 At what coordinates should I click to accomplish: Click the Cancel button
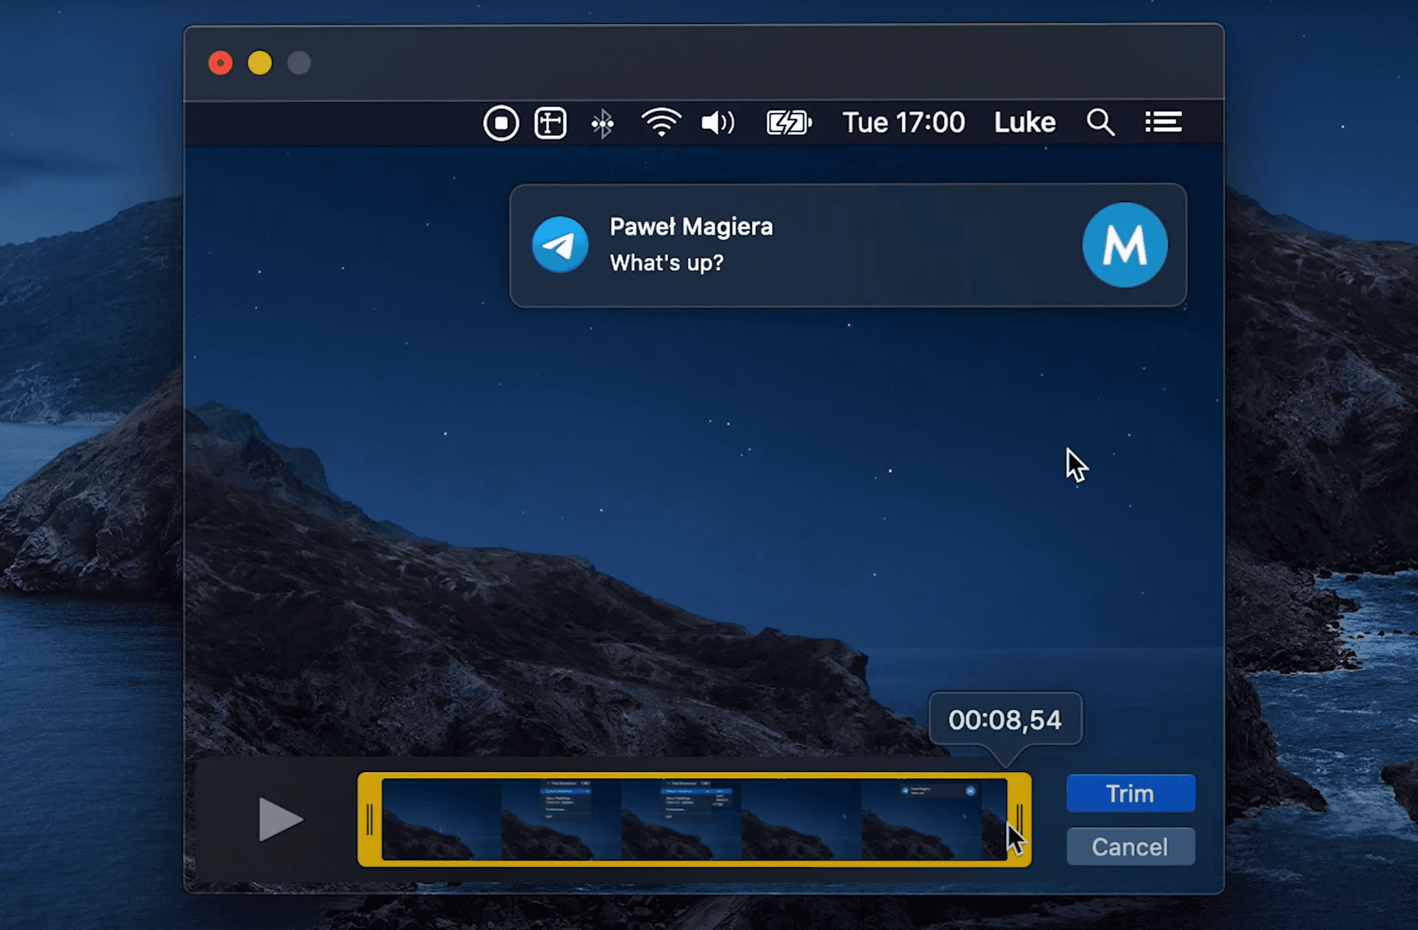click(1130, 847)
